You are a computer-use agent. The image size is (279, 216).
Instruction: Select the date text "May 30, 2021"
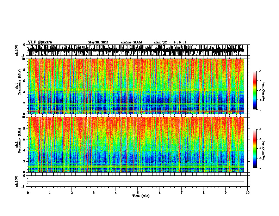[x=98, y=42]
